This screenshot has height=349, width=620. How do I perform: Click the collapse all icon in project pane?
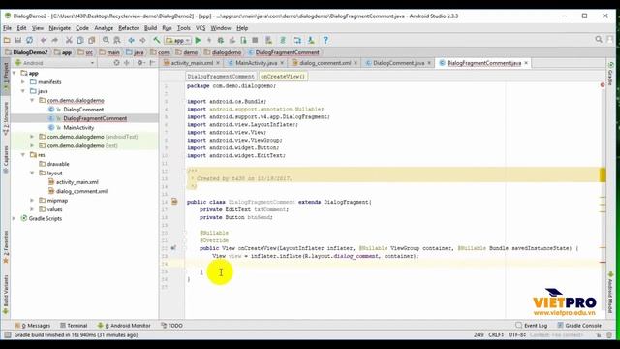(x=127, y=63)
